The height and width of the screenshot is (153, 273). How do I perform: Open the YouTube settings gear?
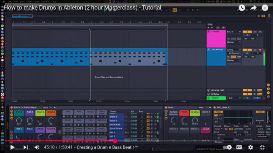(250, 147)
